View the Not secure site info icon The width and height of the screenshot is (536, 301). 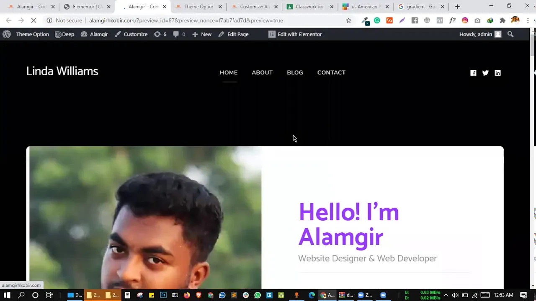(x=49, y=20)
